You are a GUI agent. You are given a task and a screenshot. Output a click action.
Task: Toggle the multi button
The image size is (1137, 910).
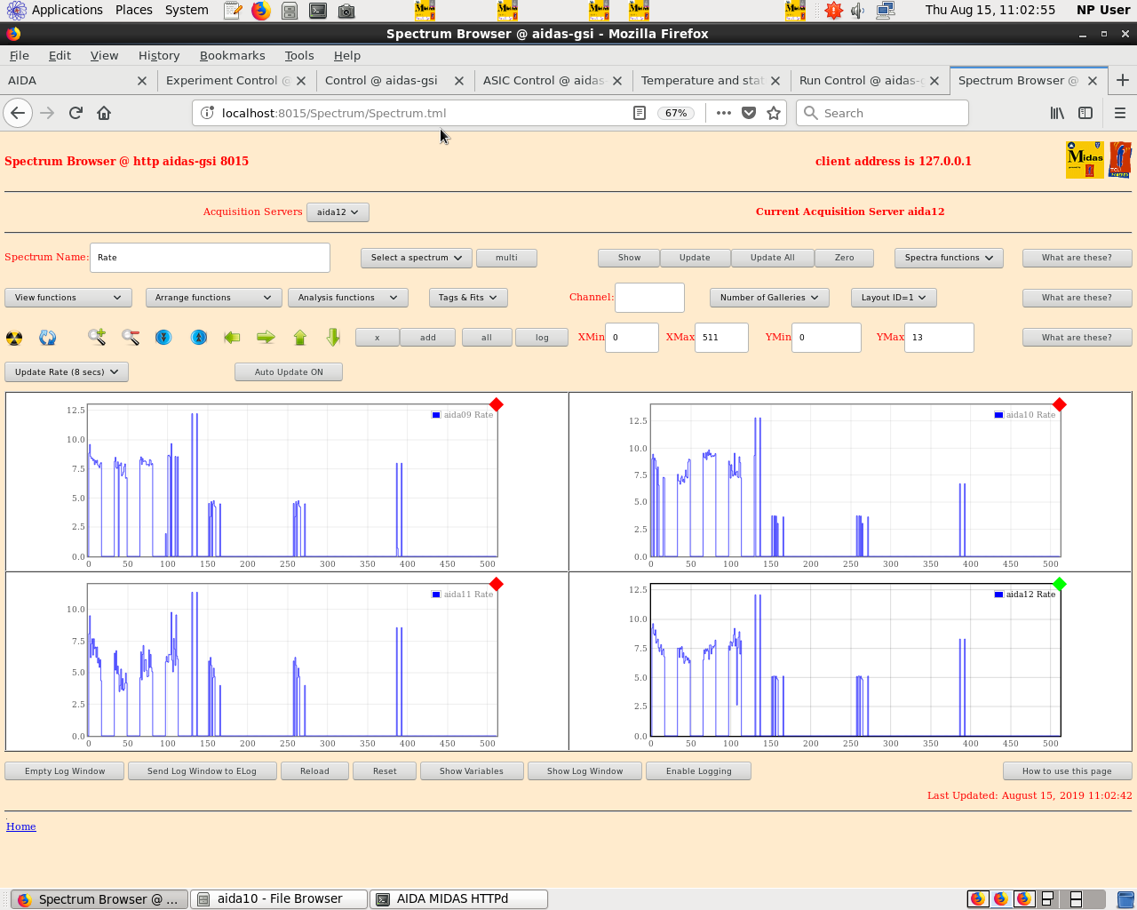[x=506, y=258]
